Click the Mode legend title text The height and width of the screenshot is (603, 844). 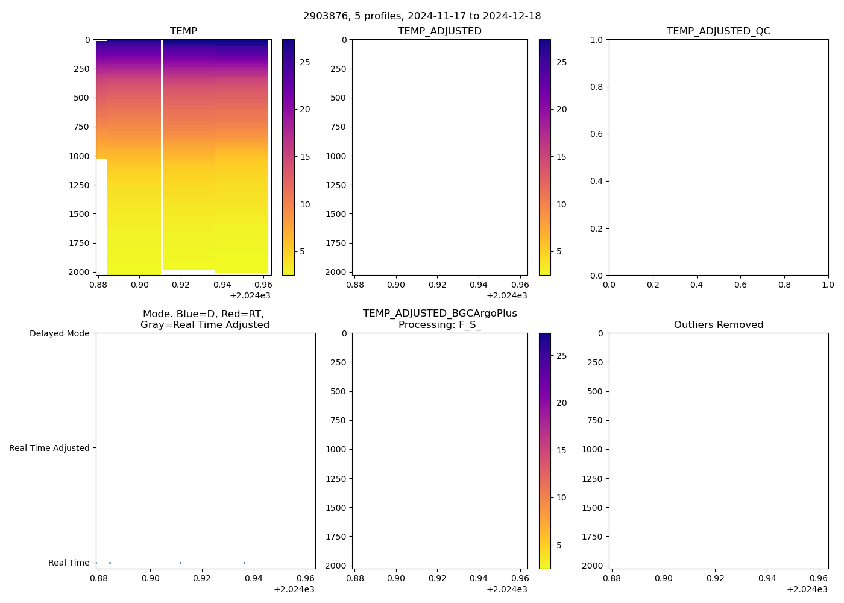pos(204,319)
